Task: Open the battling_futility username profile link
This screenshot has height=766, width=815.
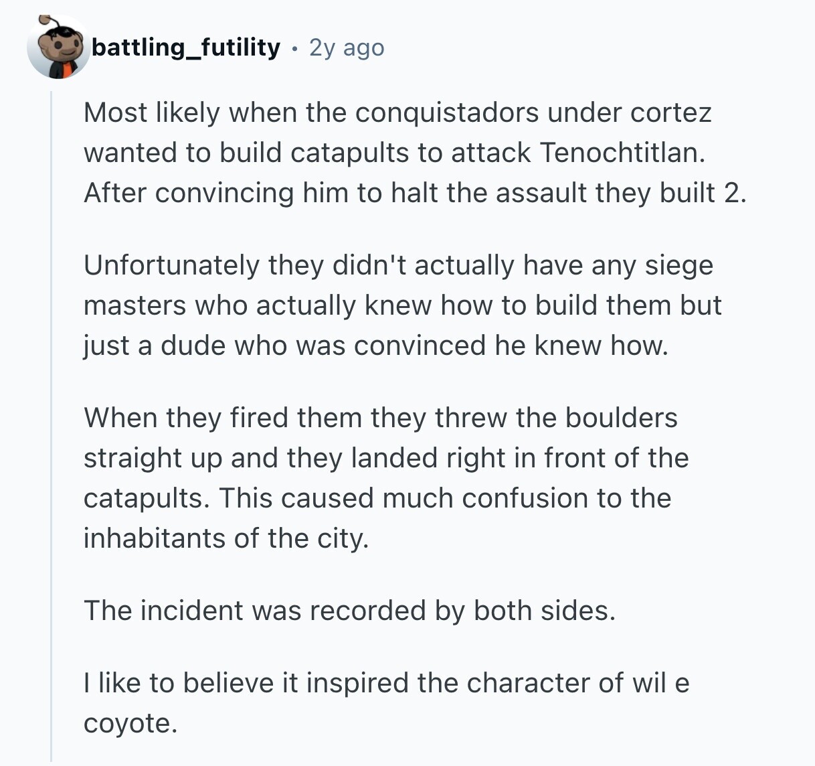Action: point(185,48)
